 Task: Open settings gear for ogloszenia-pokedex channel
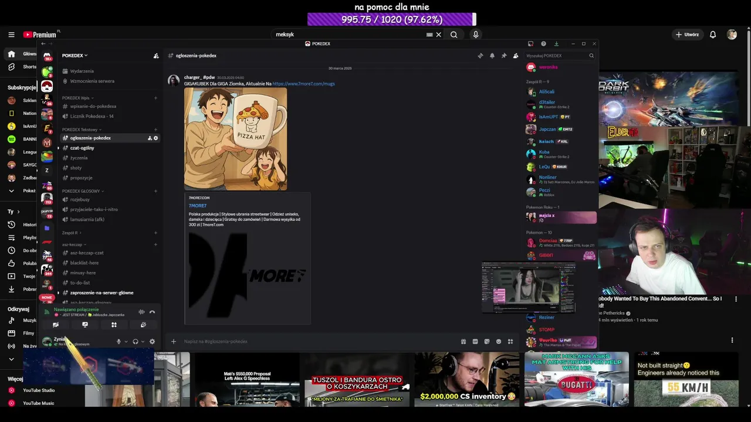[x=155, y=138]
